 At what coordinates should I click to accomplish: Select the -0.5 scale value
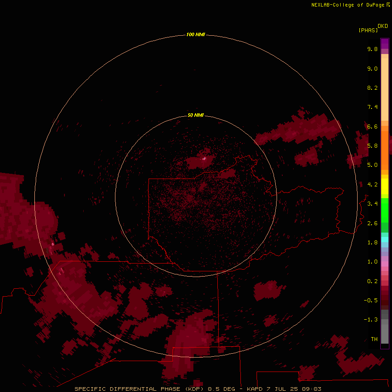pos(371,301)
